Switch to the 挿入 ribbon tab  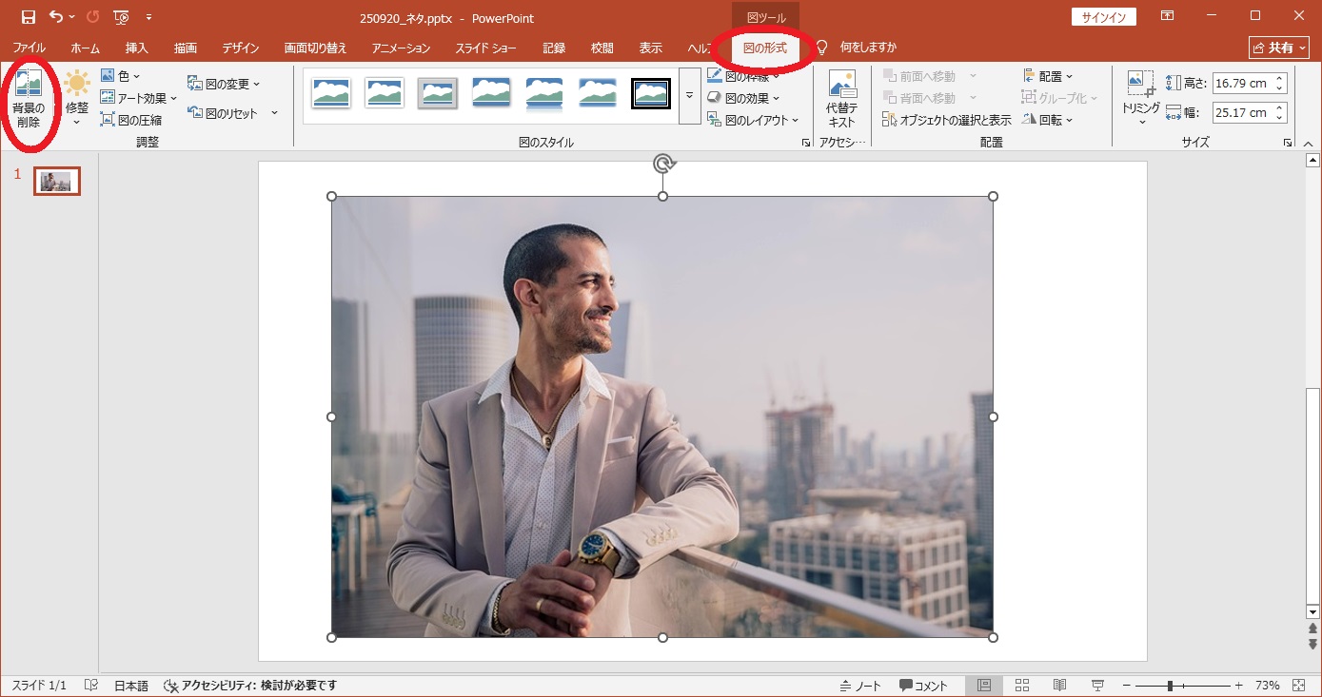coord(136,48)
